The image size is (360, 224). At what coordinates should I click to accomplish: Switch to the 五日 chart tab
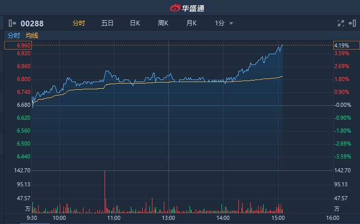pos(107,23)
